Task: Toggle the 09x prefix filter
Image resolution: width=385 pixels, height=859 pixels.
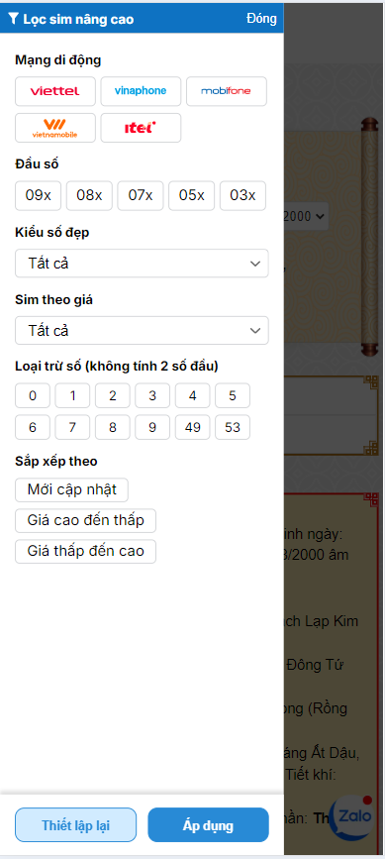Action: 39,195
